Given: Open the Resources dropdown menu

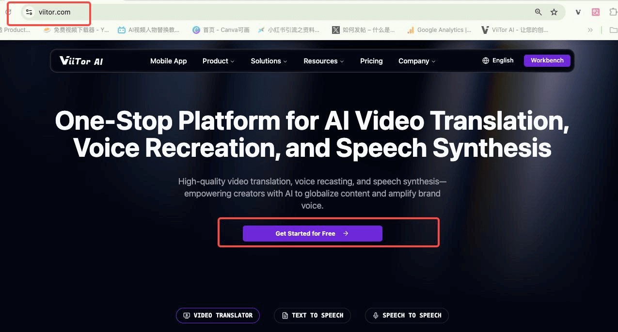Looking at the screenshot, I should click(x=323, y=61).
